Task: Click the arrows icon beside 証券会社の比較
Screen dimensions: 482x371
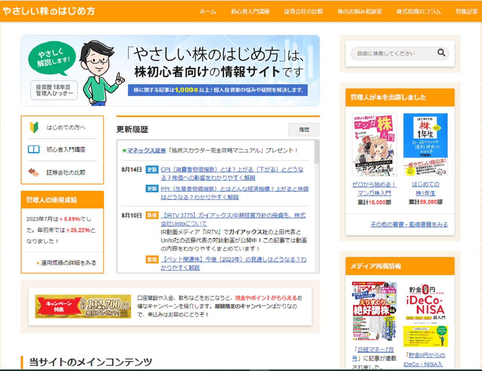Action: tap(34, 172)
